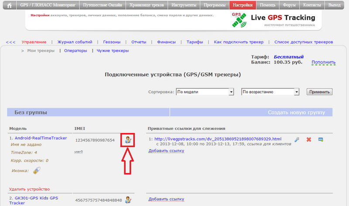Expand the 'По возрастанию' order dropdown
Screen dimensions: 349x206
click(x=270, y=92)
